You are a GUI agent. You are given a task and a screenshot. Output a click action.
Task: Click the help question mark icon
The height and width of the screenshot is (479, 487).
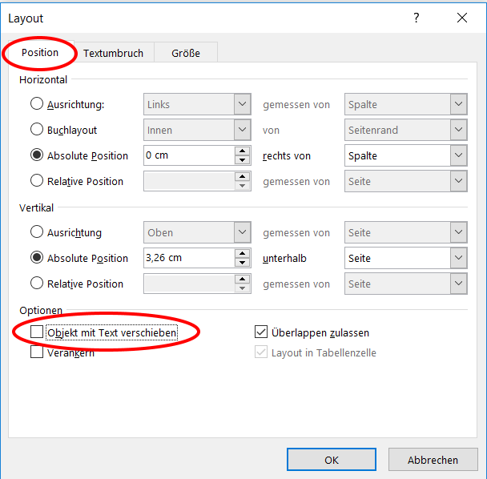point(417,18)
